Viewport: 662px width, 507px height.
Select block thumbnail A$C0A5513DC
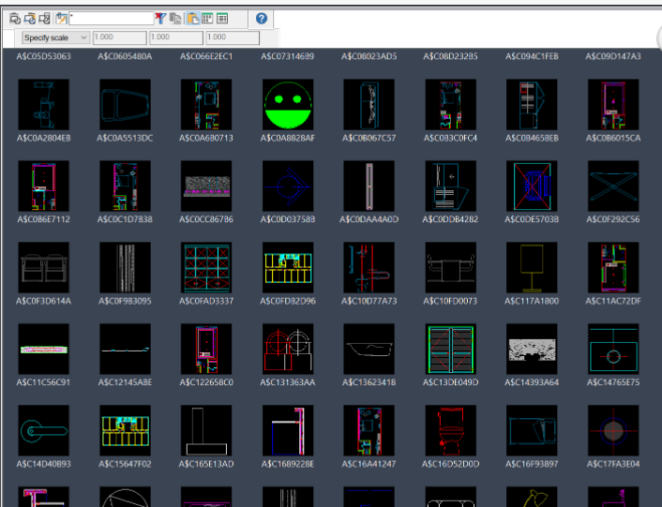[x=125, y=105]
